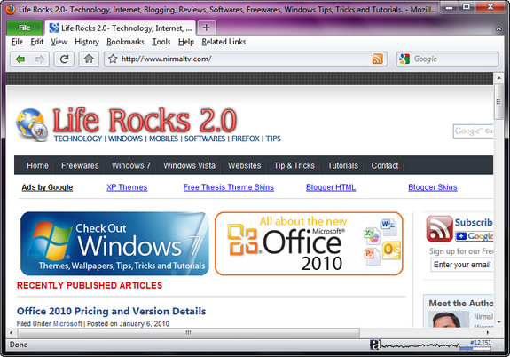
Task: Open the Tools menu
Action: tap(161, 42)
